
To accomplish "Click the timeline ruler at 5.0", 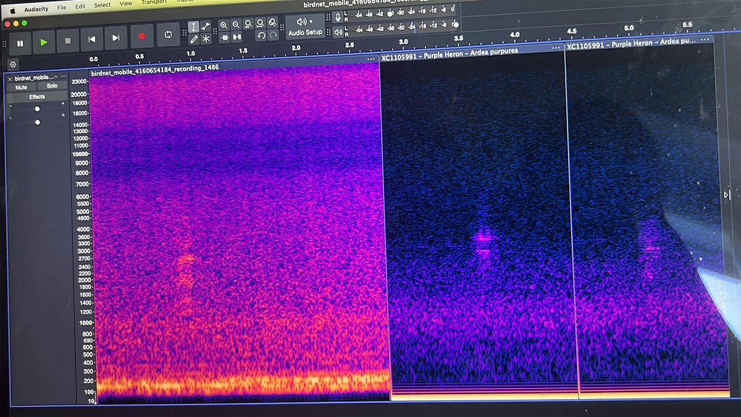I will (x=629, y=28).
